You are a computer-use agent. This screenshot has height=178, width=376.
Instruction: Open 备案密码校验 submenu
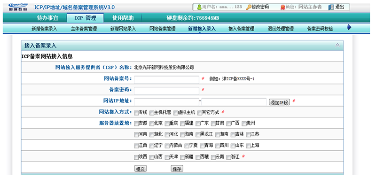[x=320, y=29]
